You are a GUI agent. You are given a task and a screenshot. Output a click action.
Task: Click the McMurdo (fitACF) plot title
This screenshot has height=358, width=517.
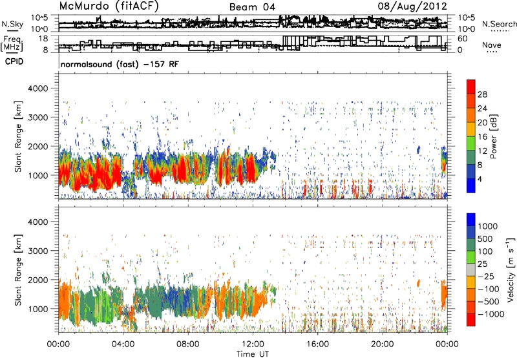[x=109, y=6]
